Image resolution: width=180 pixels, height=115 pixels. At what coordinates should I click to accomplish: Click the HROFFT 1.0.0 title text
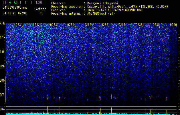[23, 2]
